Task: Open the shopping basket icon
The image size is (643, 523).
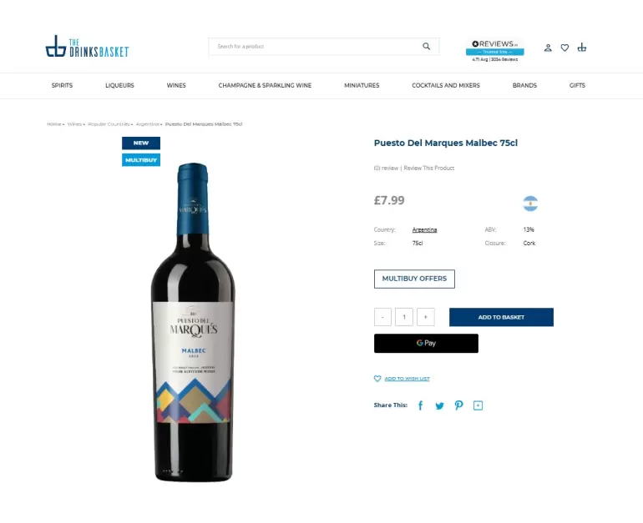Action: click(x=582, y=48)
